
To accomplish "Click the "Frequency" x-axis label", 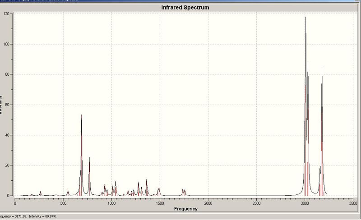I will pos(186,209).
